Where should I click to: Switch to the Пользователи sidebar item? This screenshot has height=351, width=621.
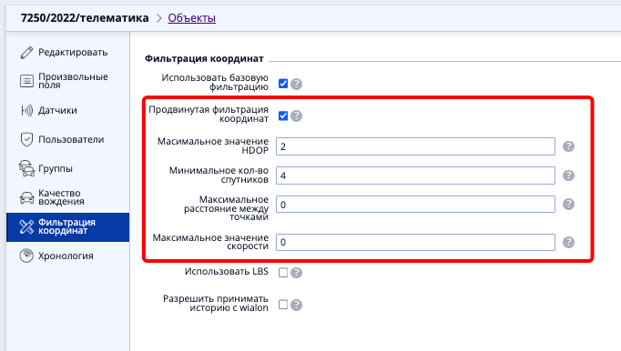pos(67,139)
